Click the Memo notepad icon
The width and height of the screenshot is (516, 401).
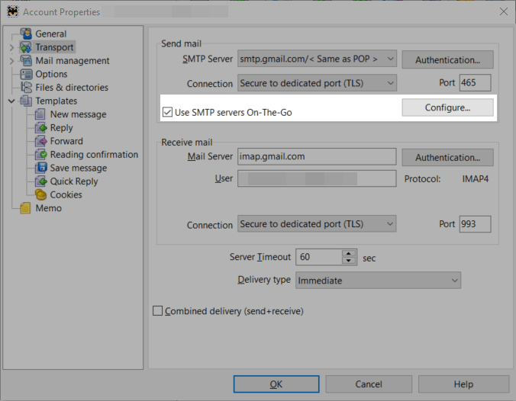pyautogui.click(x=25, y=208)
